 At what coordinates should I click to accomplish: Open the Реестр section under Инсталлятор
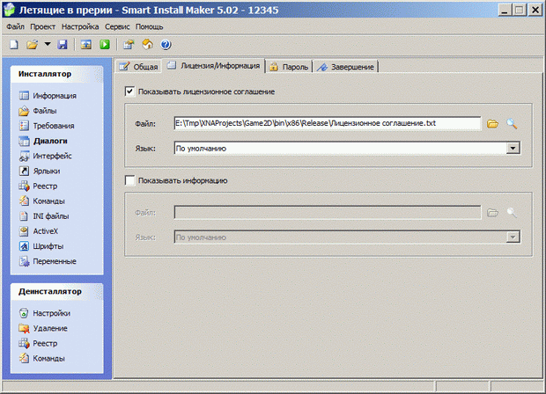(x=47, y=186)
